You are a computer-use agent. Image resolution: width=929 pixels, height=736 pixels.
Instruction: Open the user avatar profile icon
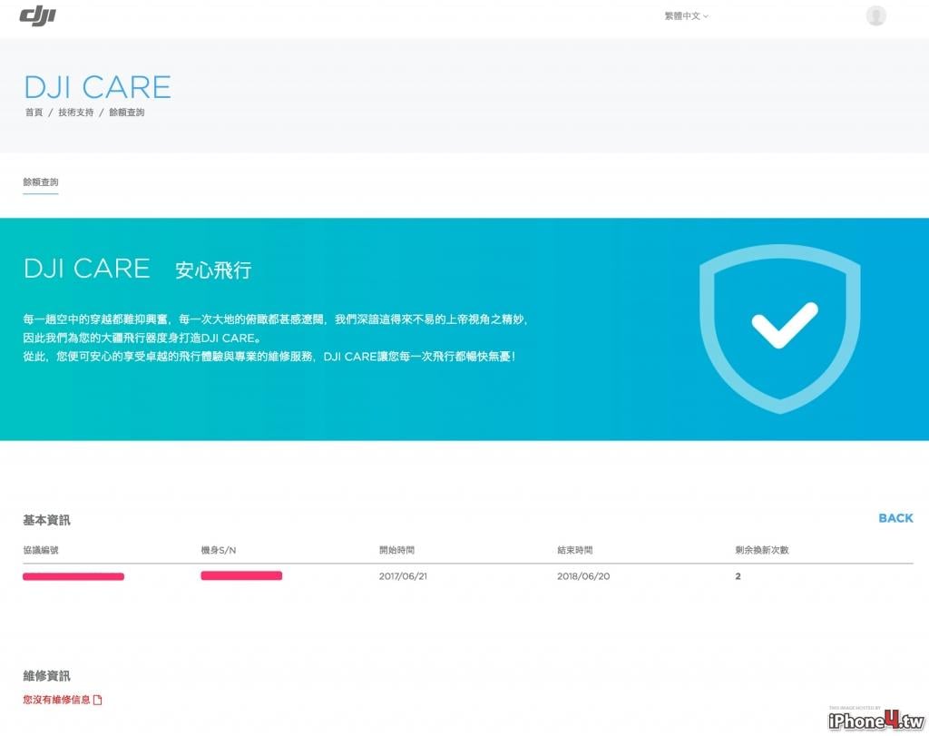pos(875,15)
